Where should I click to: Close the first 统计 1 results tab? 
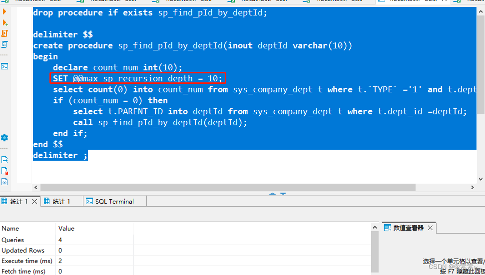pyautogui.click(x=34, y=202)
